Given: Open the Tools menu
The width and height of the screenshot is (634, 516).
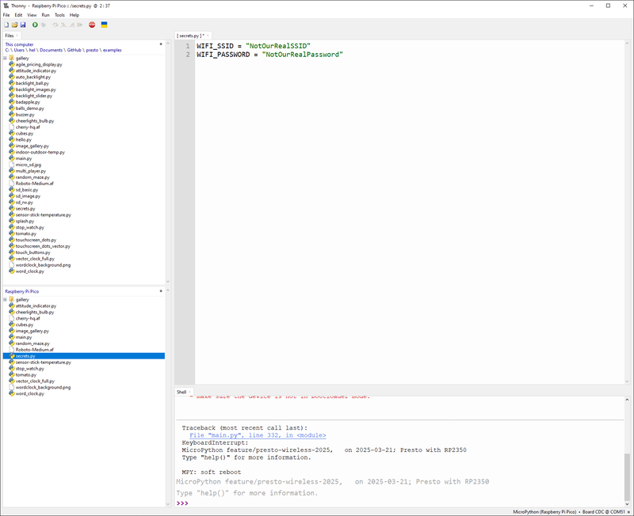Looking at the screenshot, I should click(59, 15).
